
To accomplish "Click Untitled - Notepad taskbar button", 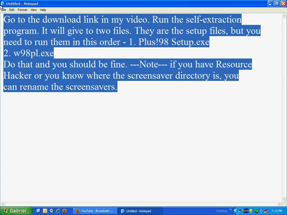I will (140, 211).
